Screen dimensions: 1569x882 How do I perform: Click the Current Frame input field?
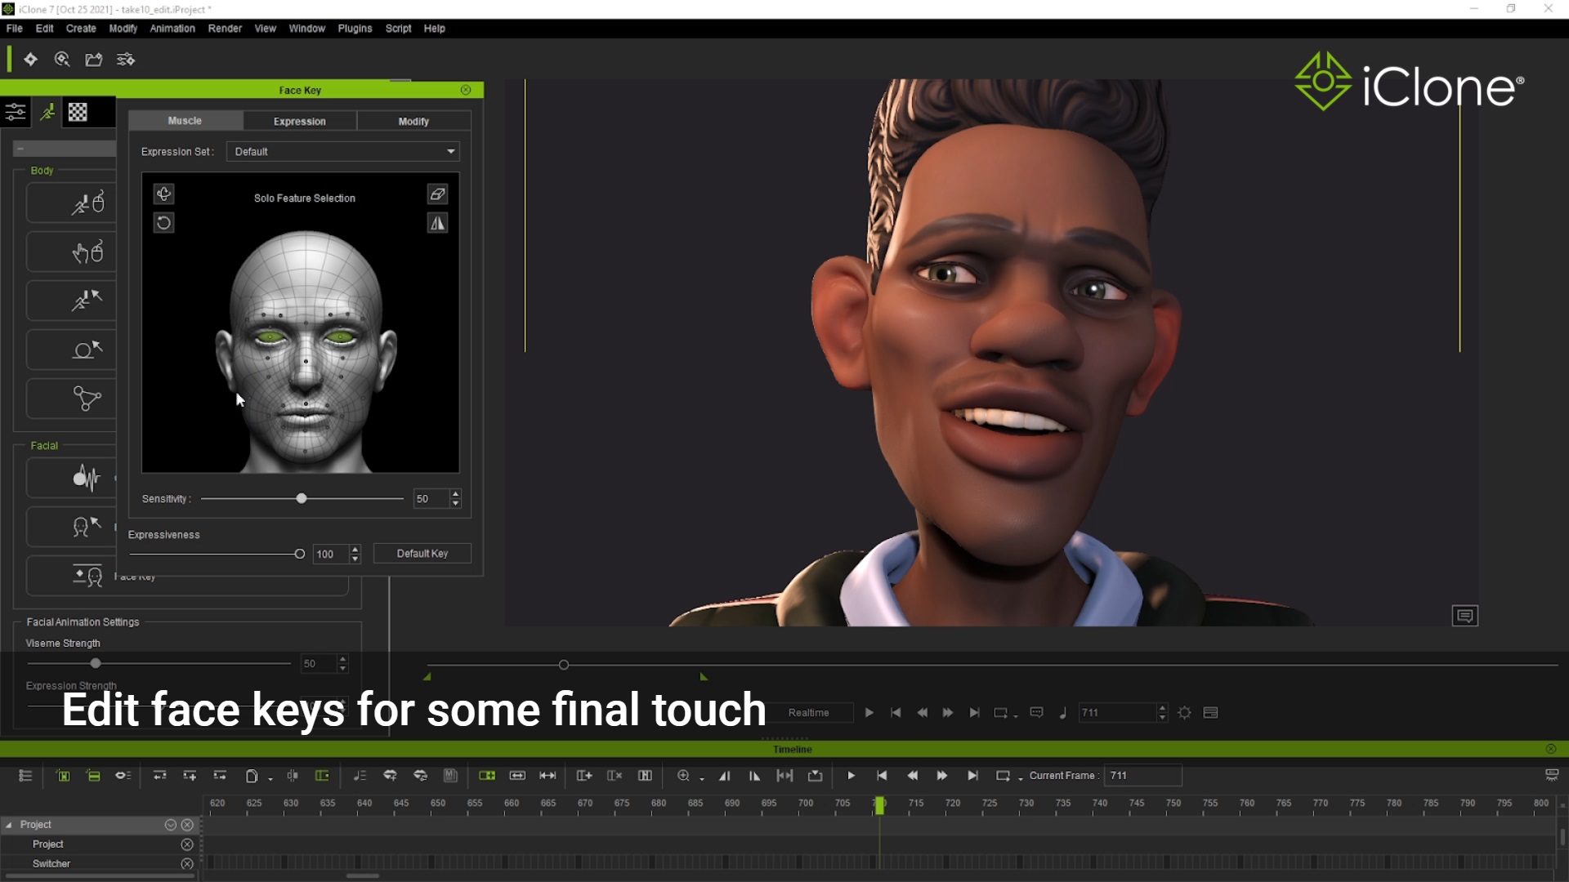coord(1142,776)
